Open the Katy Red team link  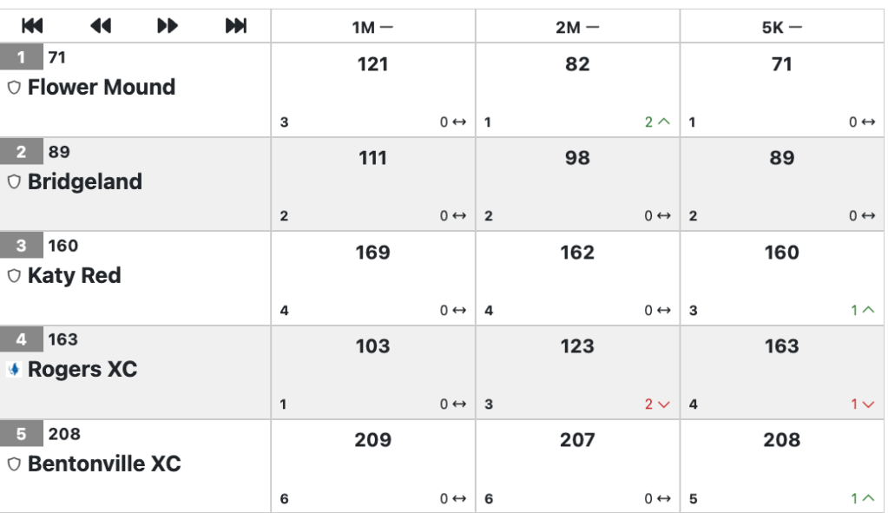click(74, 276)
